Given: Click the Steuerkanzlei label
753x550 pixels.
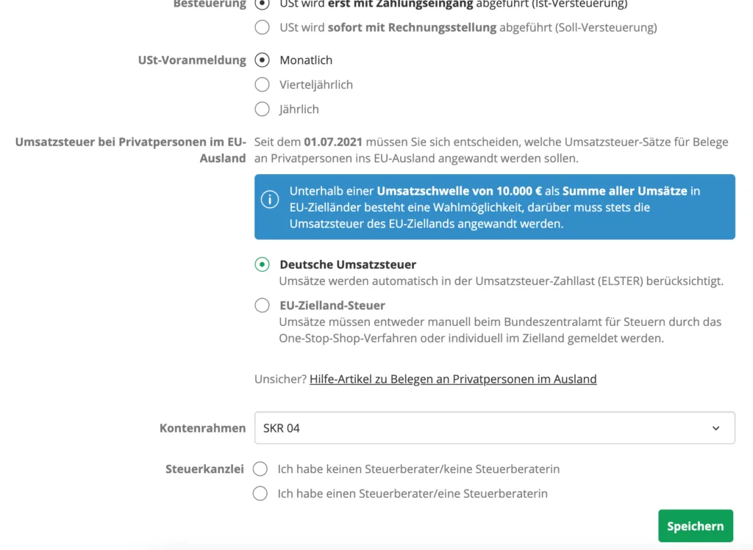Looking at the screenshot, I should click(x=204, y=468).
